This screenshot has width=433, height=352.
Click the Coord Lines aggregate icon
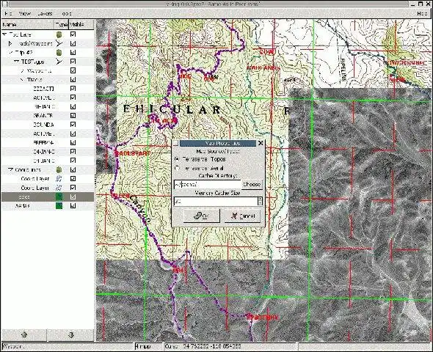pos(59,169)
